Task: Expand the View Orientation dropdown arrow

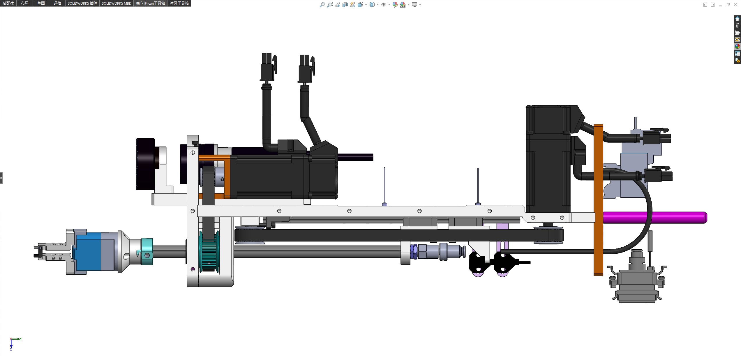Action: pyautogui.click(x=366, y=5)
